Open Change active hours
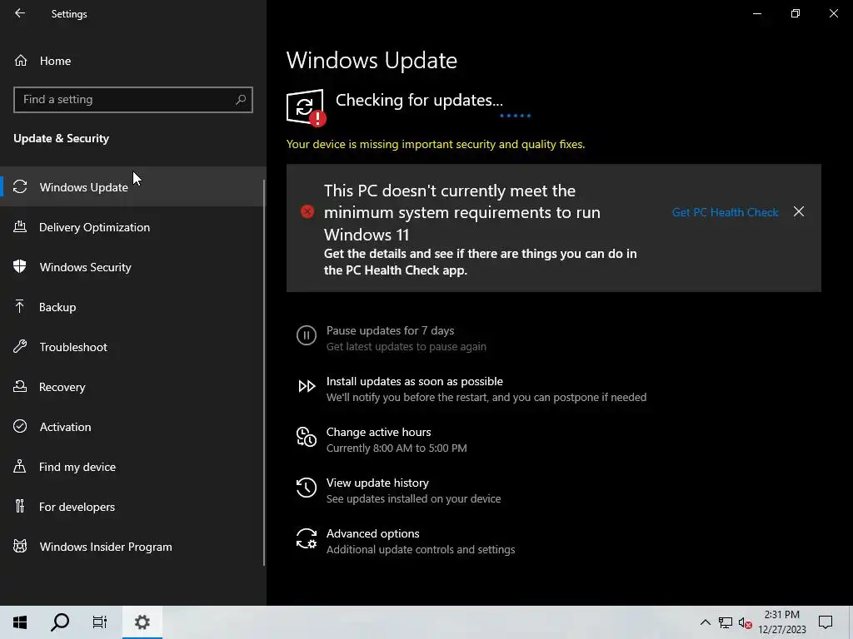 click(x=379, y=432)
